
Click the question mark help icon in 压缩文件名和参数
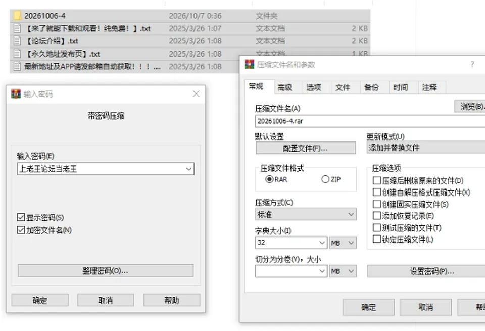(x=472, y=64)
